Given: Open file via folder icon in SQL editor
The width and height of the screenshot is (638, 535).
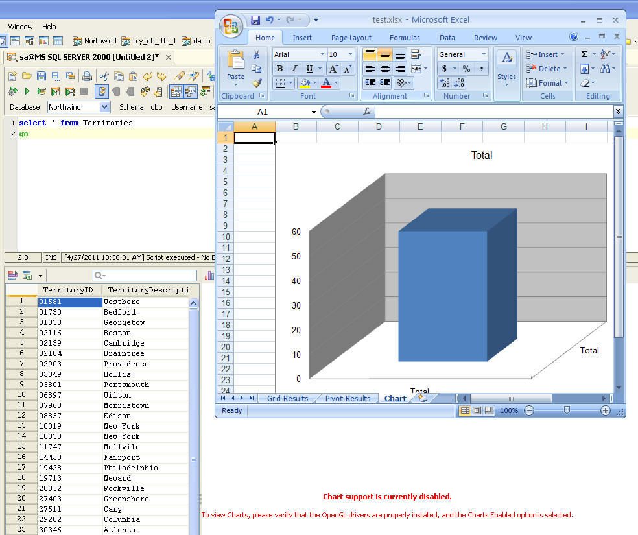Looking at the screenshot, I should 27,76.
